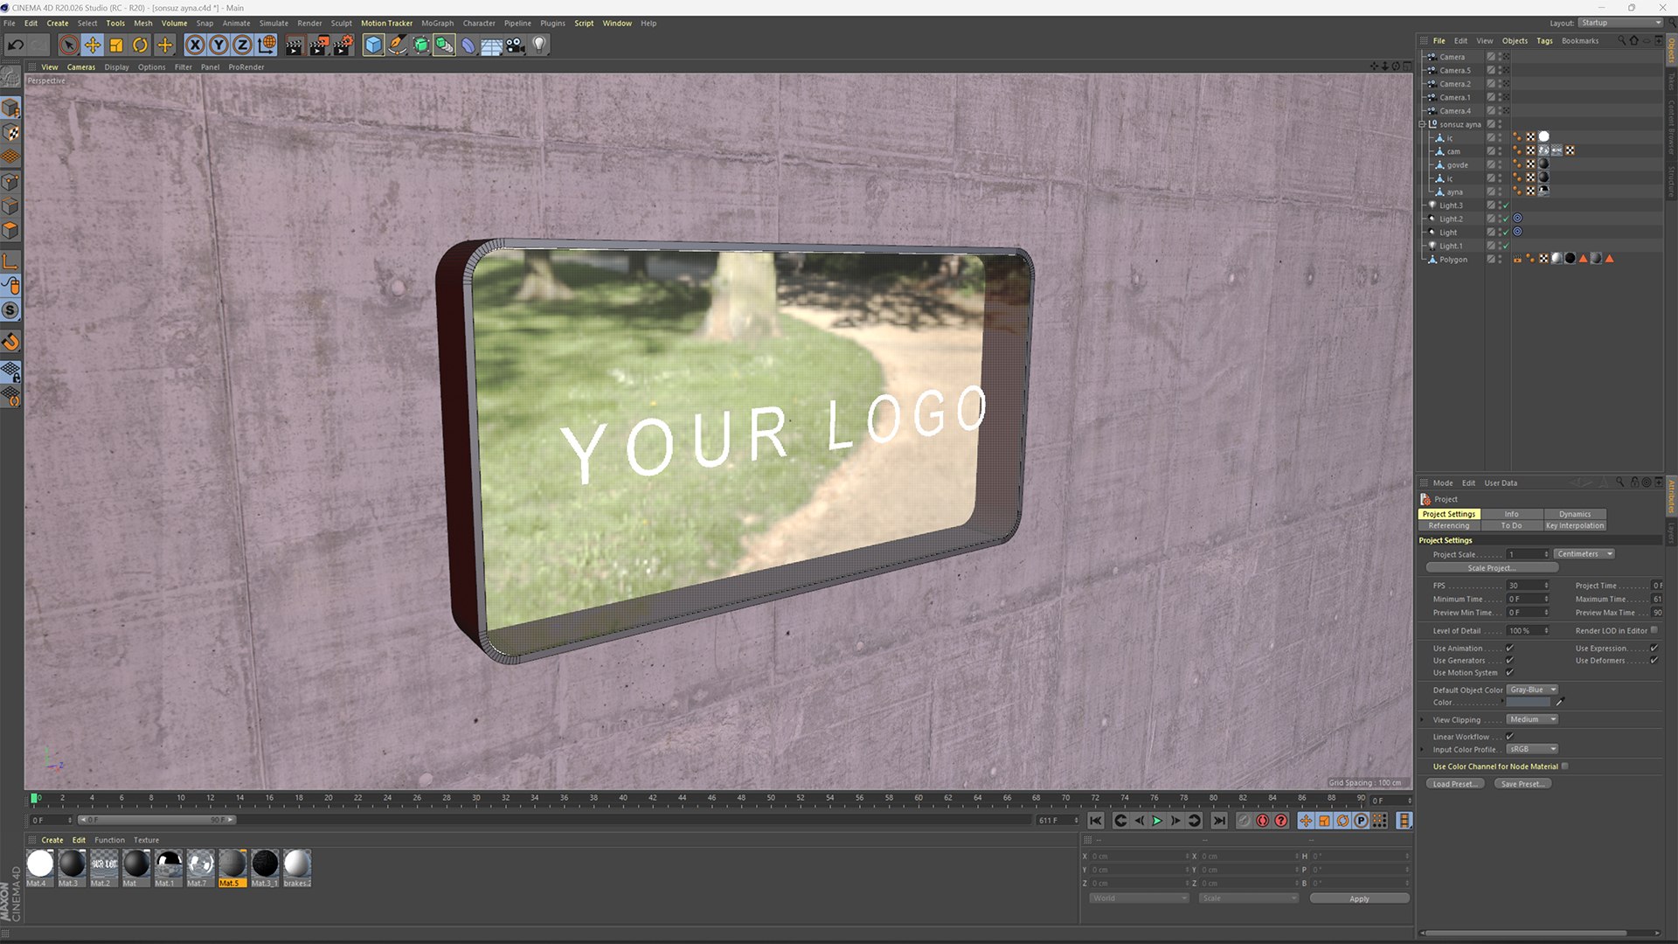1678x944 pixels.
Task: Enable Use Color Channel for Node Material
Action: tap(1565, 767)
